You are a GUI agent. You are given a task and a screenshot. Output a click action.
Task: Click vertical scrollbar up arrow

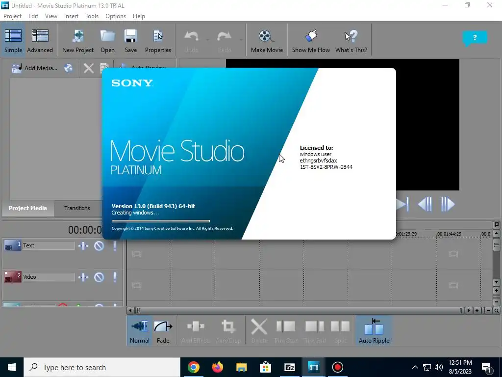[496, 233]
